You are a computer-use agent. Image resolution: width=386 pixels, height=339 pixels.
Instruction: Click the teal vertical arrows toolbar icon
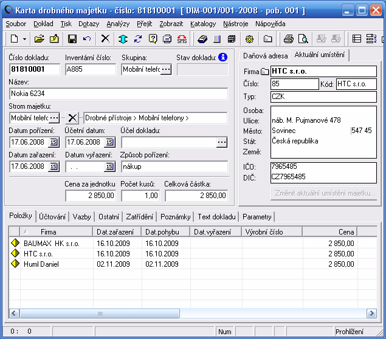click(x=123, y=39)
